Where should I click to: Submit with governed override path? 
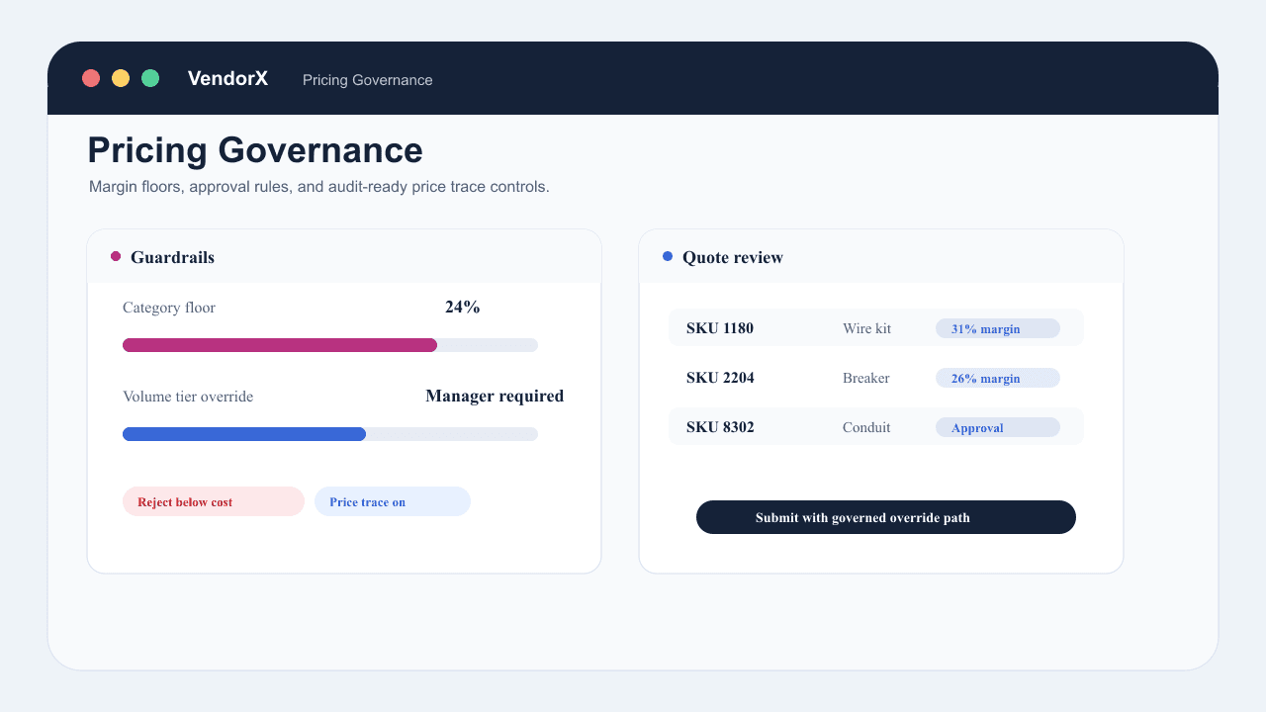(x=886, y=517)
